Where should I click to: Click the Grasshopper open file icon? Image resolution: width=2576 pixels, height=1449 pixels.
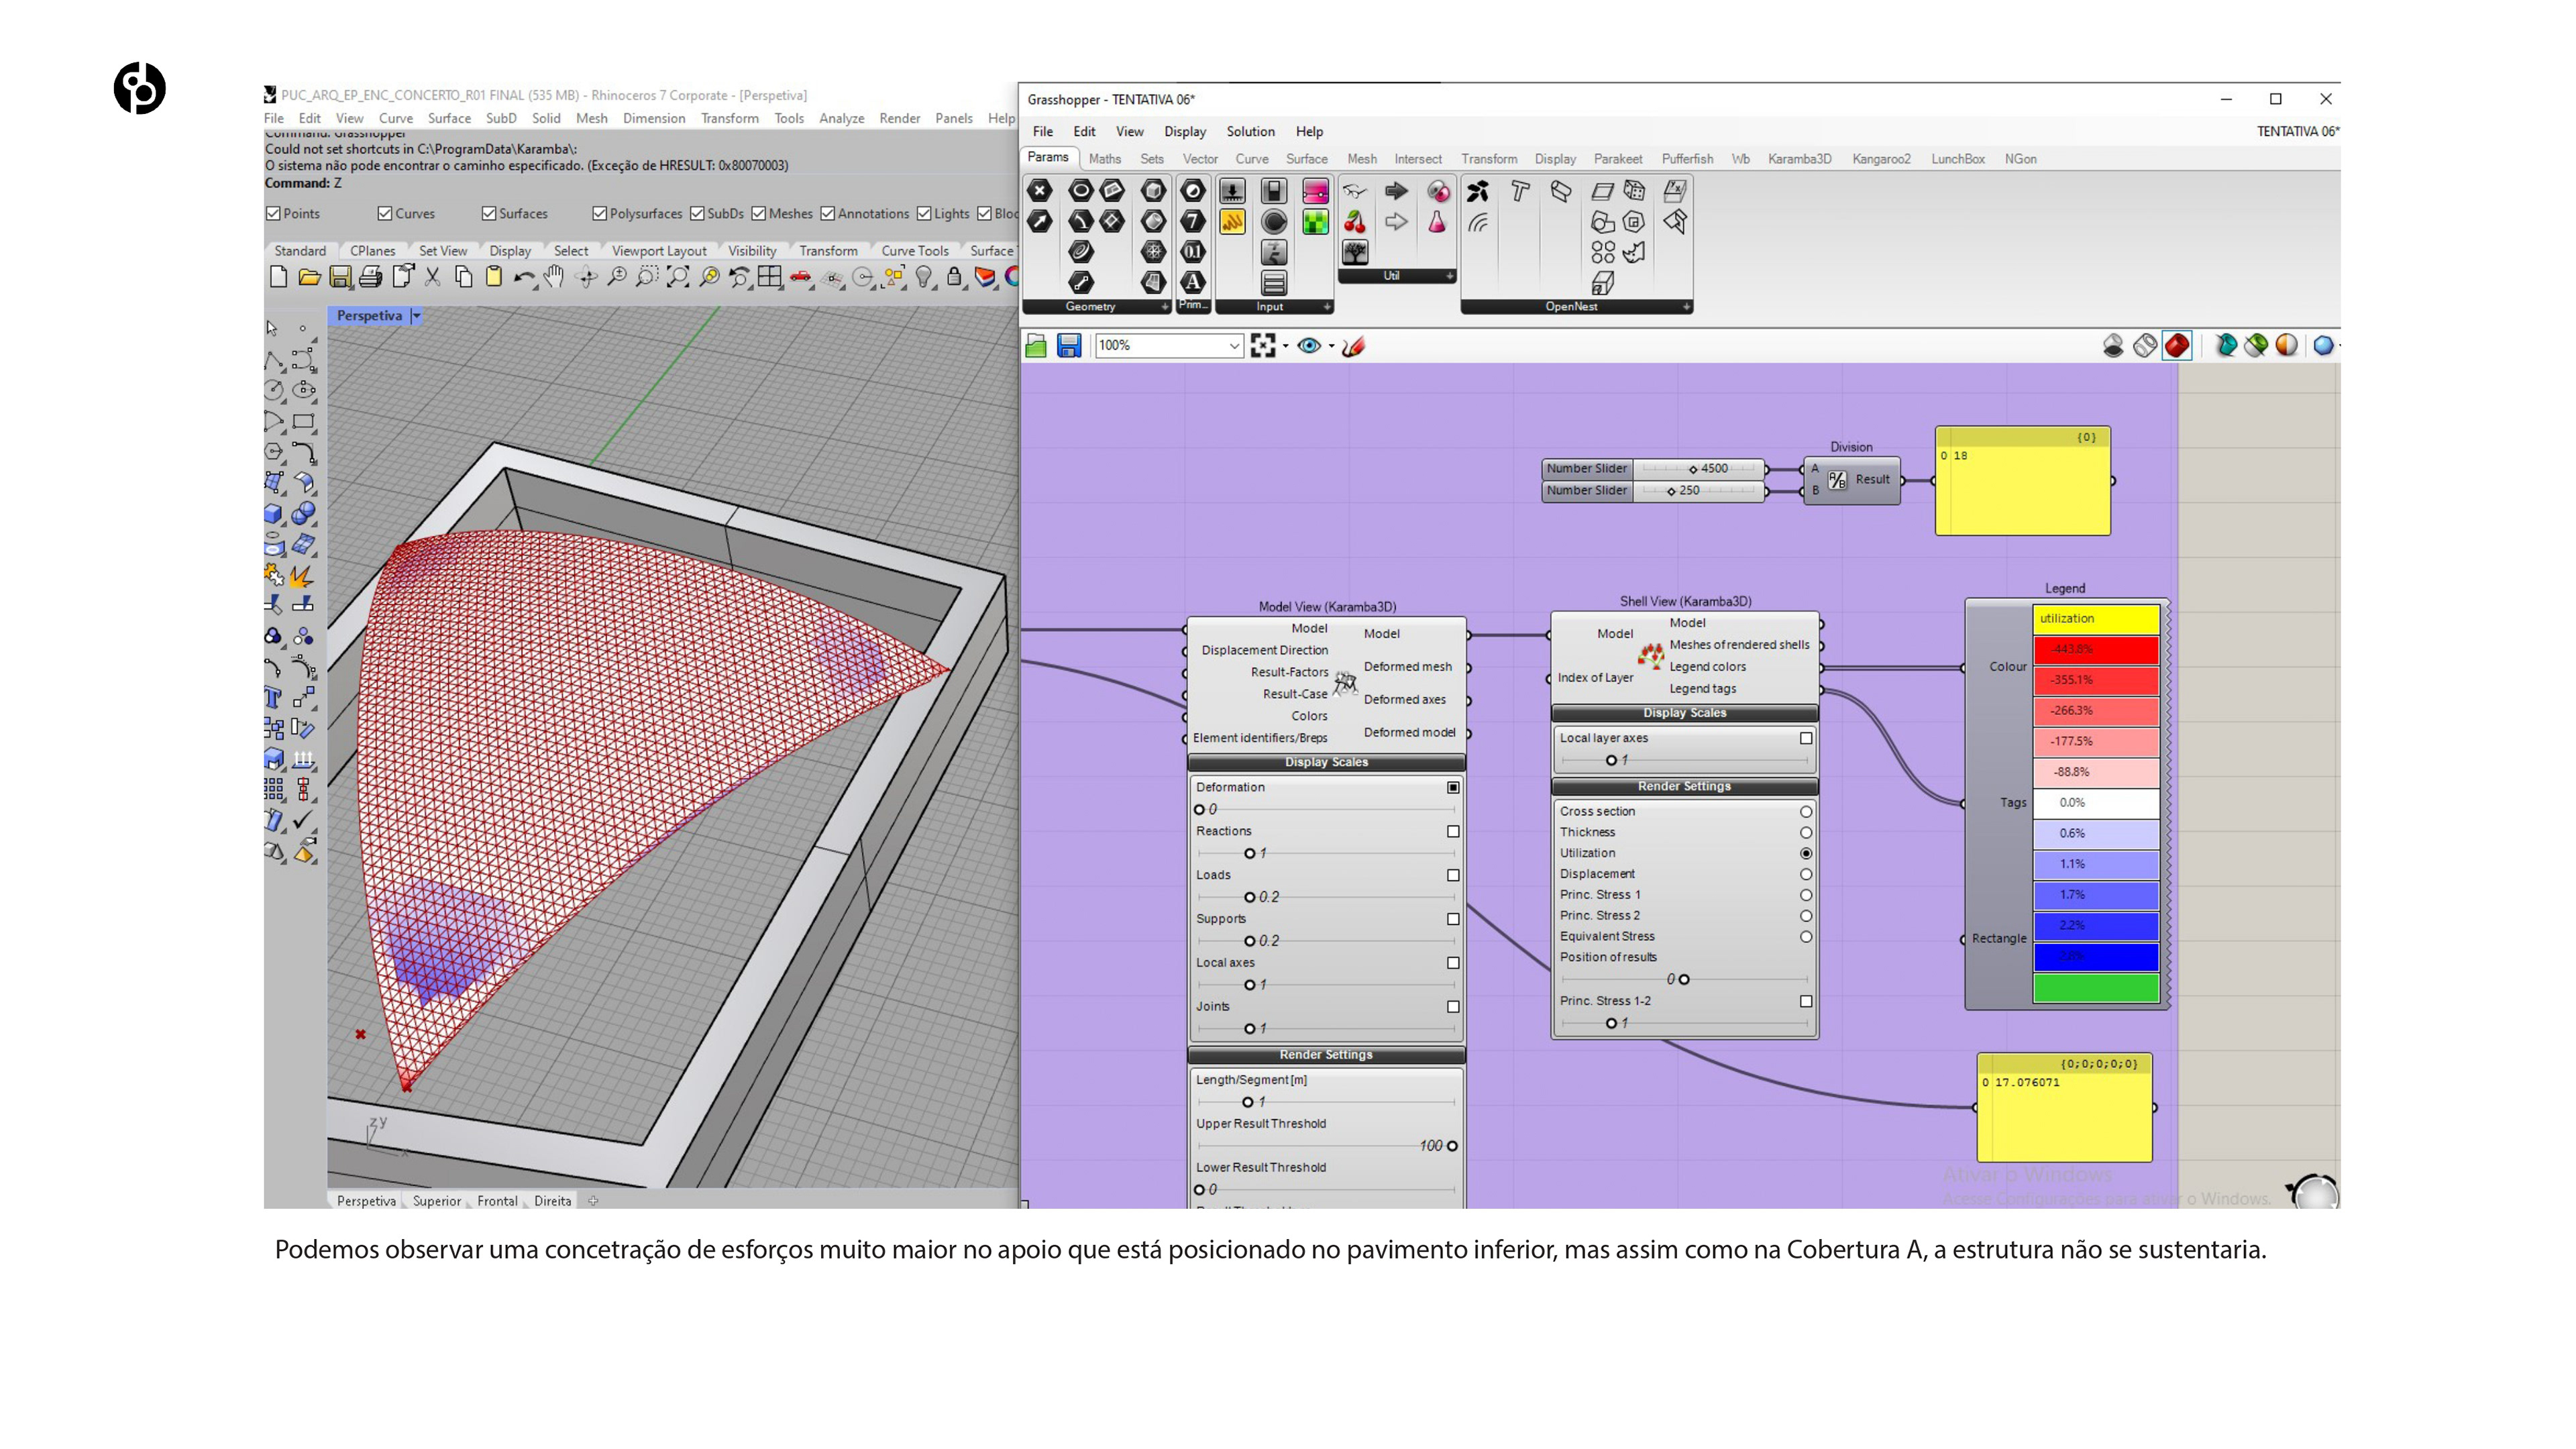coord(1036,346)
